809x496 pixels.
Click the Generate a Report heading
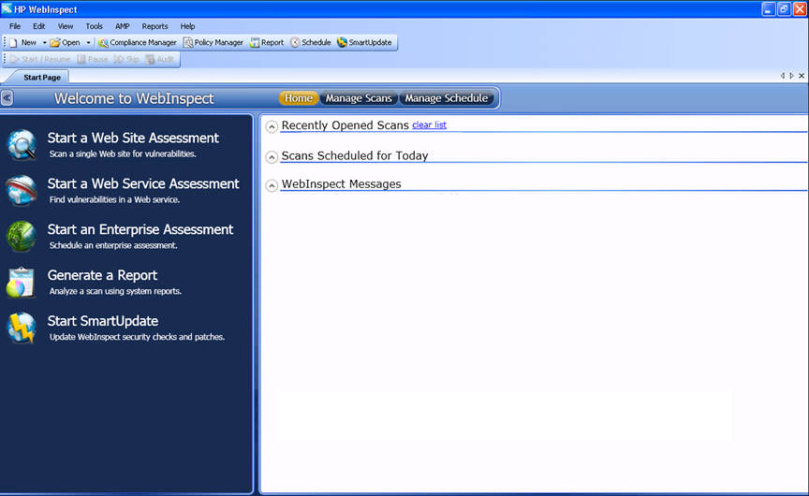[102, 275]
